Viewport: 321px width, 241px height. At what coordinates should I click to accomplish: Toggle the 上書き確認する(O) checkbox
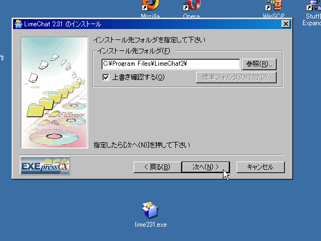click(106, 77)
